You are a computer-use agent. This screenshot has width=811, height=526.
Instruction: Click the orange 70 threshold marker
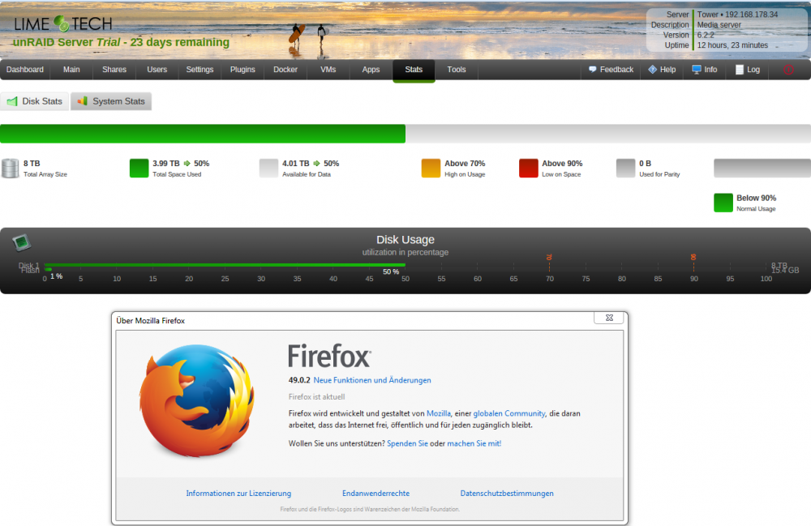pos(549,257)
